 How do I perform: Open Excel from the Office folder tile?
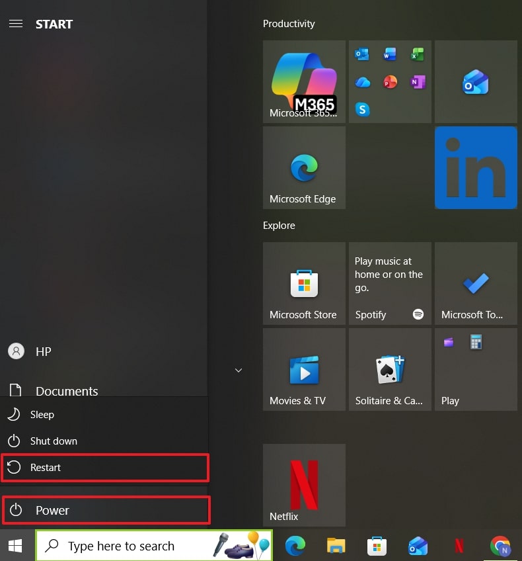418,54
